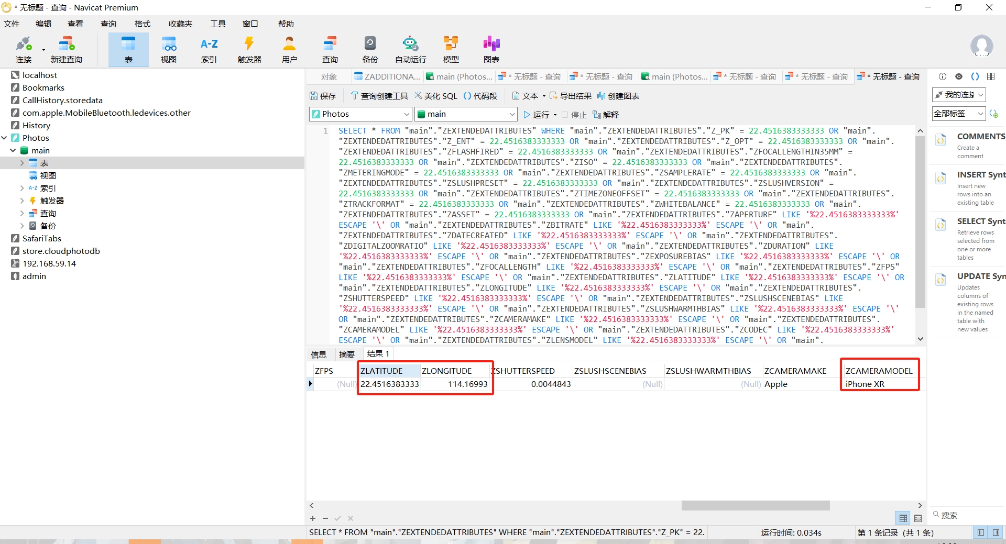Switch to the 摘要 result tab
The height and width of the screenshot is (544, 1006).
(346, 354)
